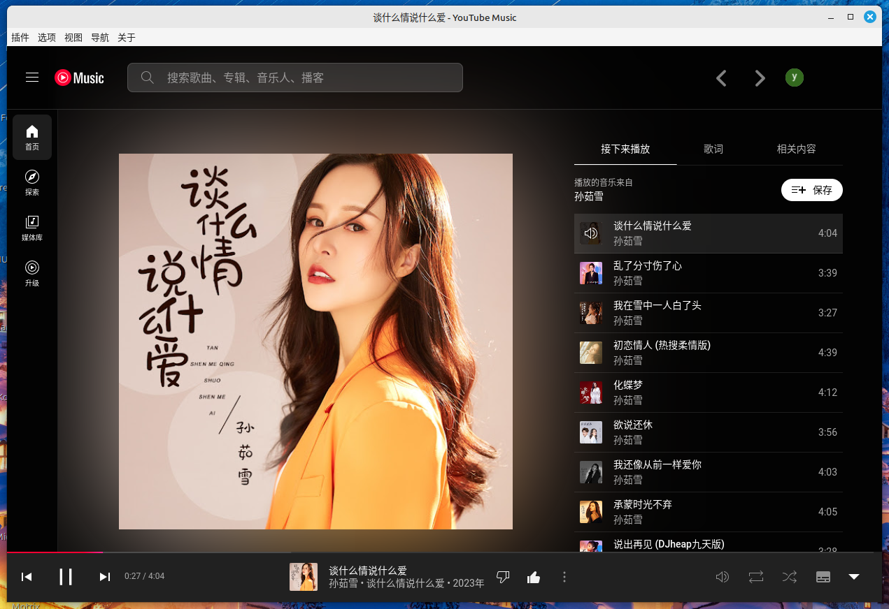Open the Explore (探索) sidebar item

pos(32,182)
